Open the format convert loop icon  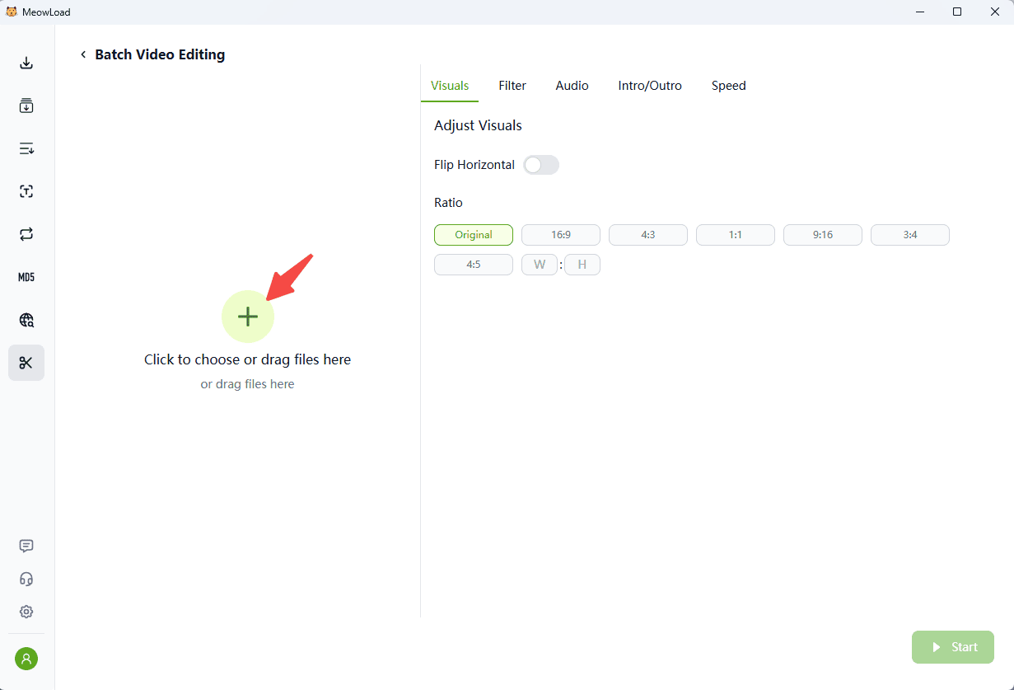click(26, 234)
